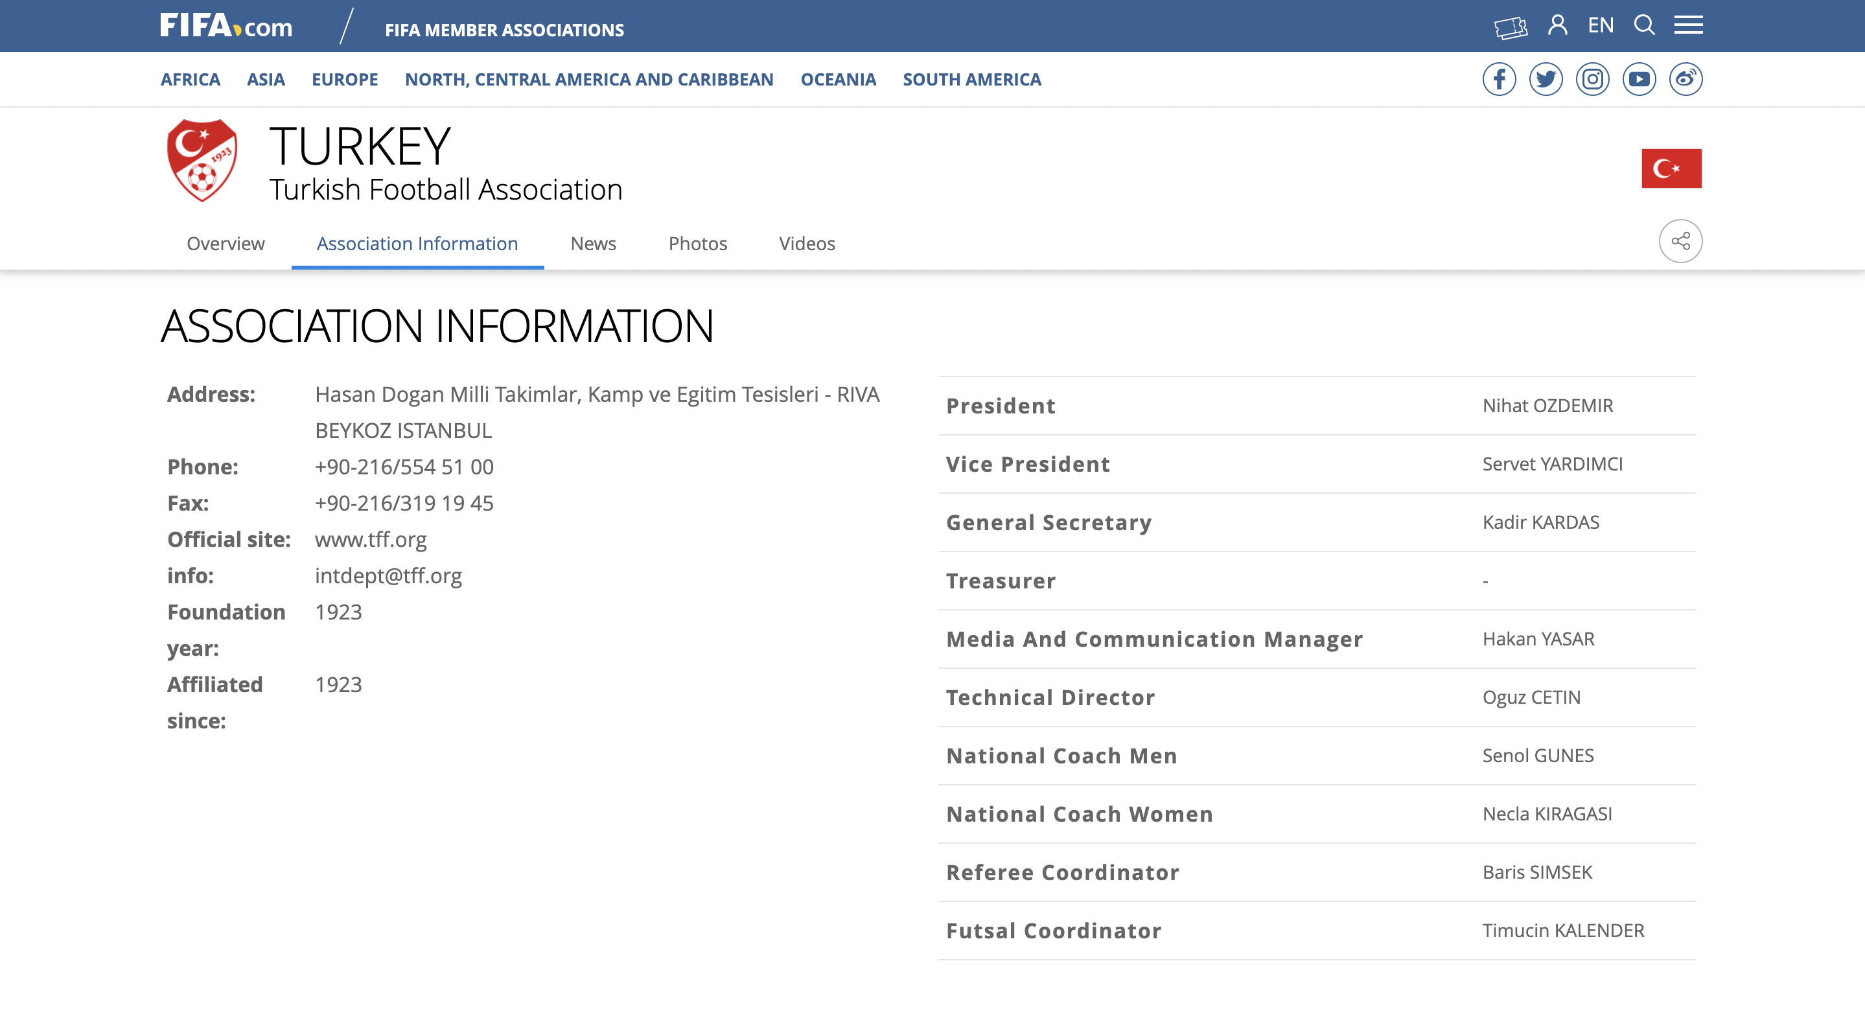This screenshot has height=1020, width=1865.
Task: Open the tickets icon in header
Action: coord(1511,27)
